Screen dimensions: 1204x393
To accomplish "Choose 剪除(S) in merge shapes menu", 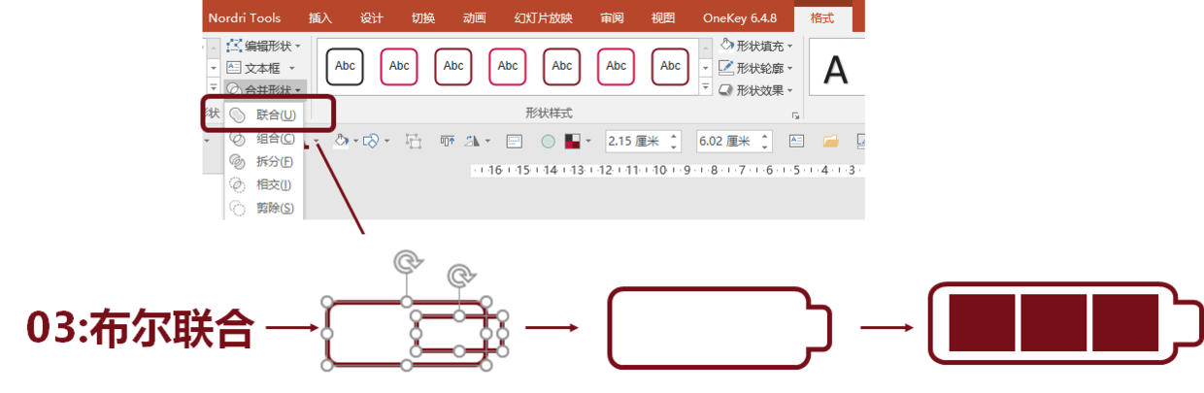I will coord(263,208).
